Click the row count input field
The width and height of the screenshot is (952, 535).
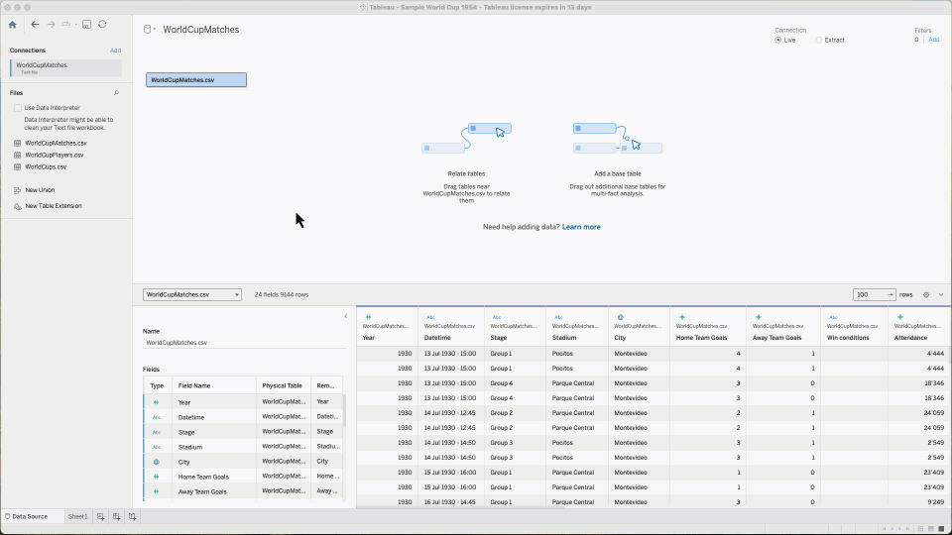coord(869,295)
